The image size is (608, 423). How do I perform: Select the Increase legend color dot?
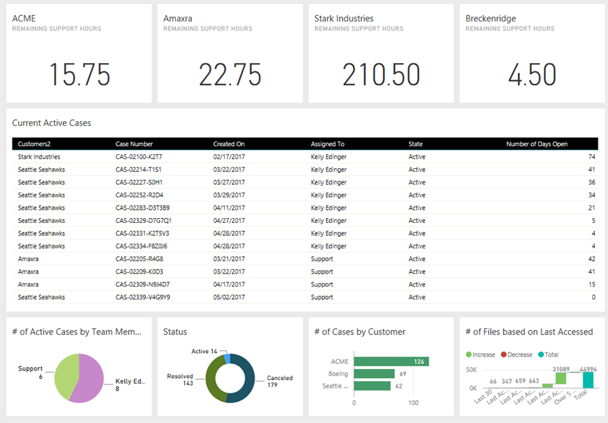click(468, 354)
